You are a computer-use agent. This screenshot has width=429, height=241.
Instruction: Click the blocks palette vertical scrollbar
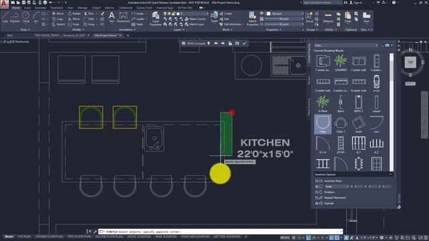pyautogui.click(x=391, y=112)
